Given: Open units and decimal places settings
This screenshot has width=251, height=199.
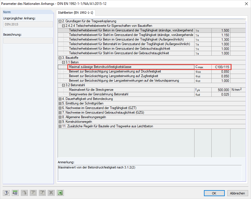Looking at the screenshot, I should 15,193.
